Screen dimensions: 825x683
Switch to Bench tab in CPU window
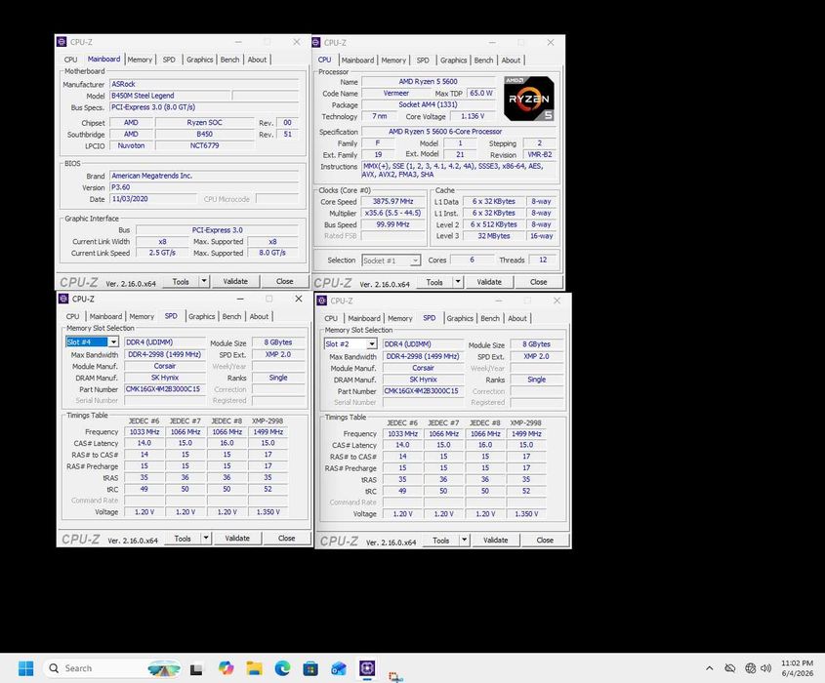[x=483, y=60]
